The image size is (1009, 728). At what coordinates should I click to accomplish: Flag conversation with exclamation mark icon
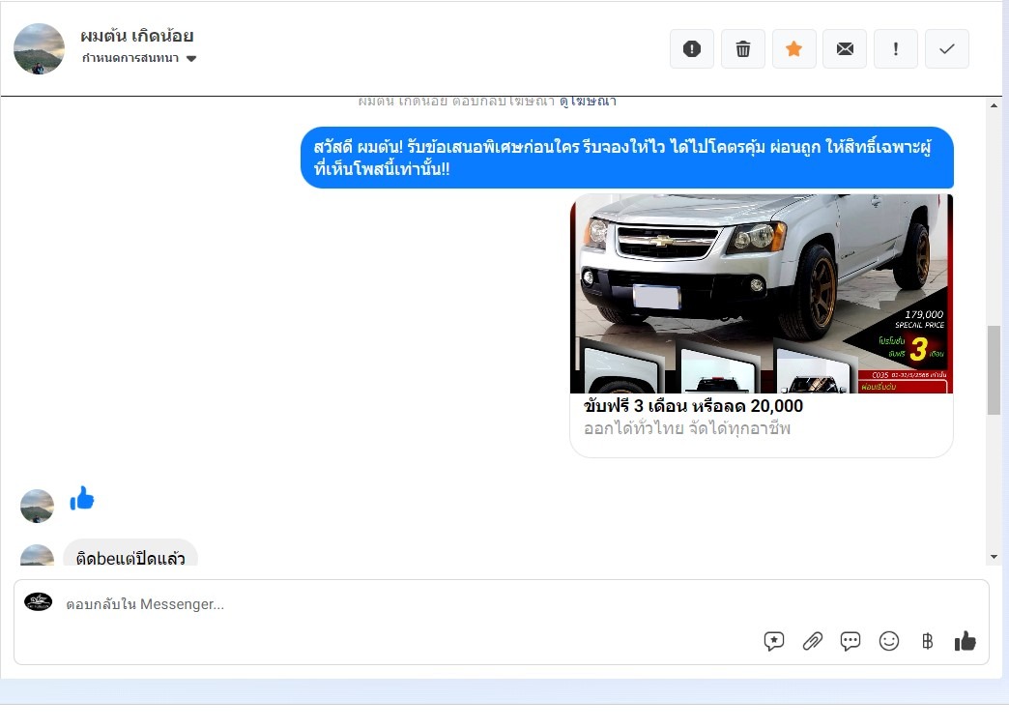pyautogui.click(x=896, y=49)
